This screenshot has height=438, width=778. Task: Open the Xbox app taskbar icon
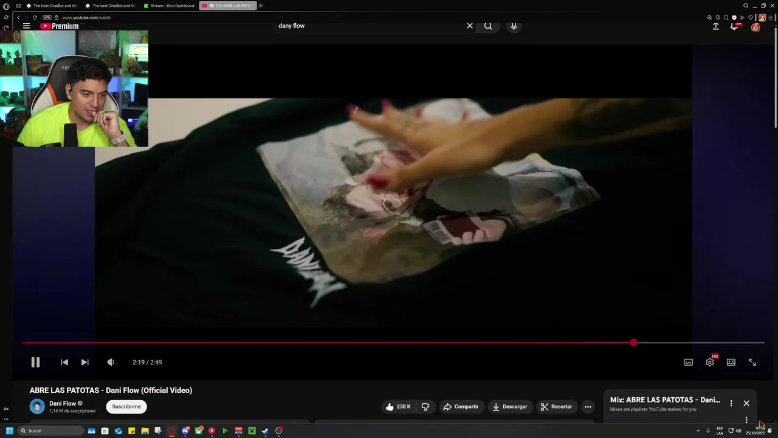point(199,431)
